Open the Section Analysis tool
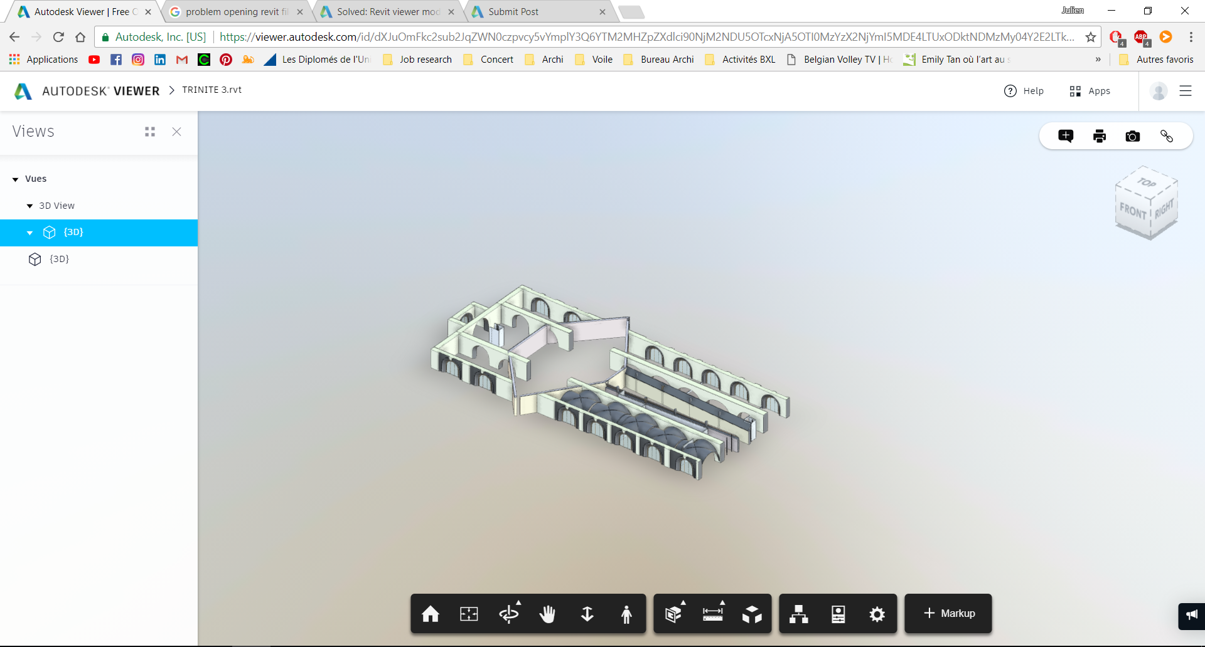 (x=673, y=614)
